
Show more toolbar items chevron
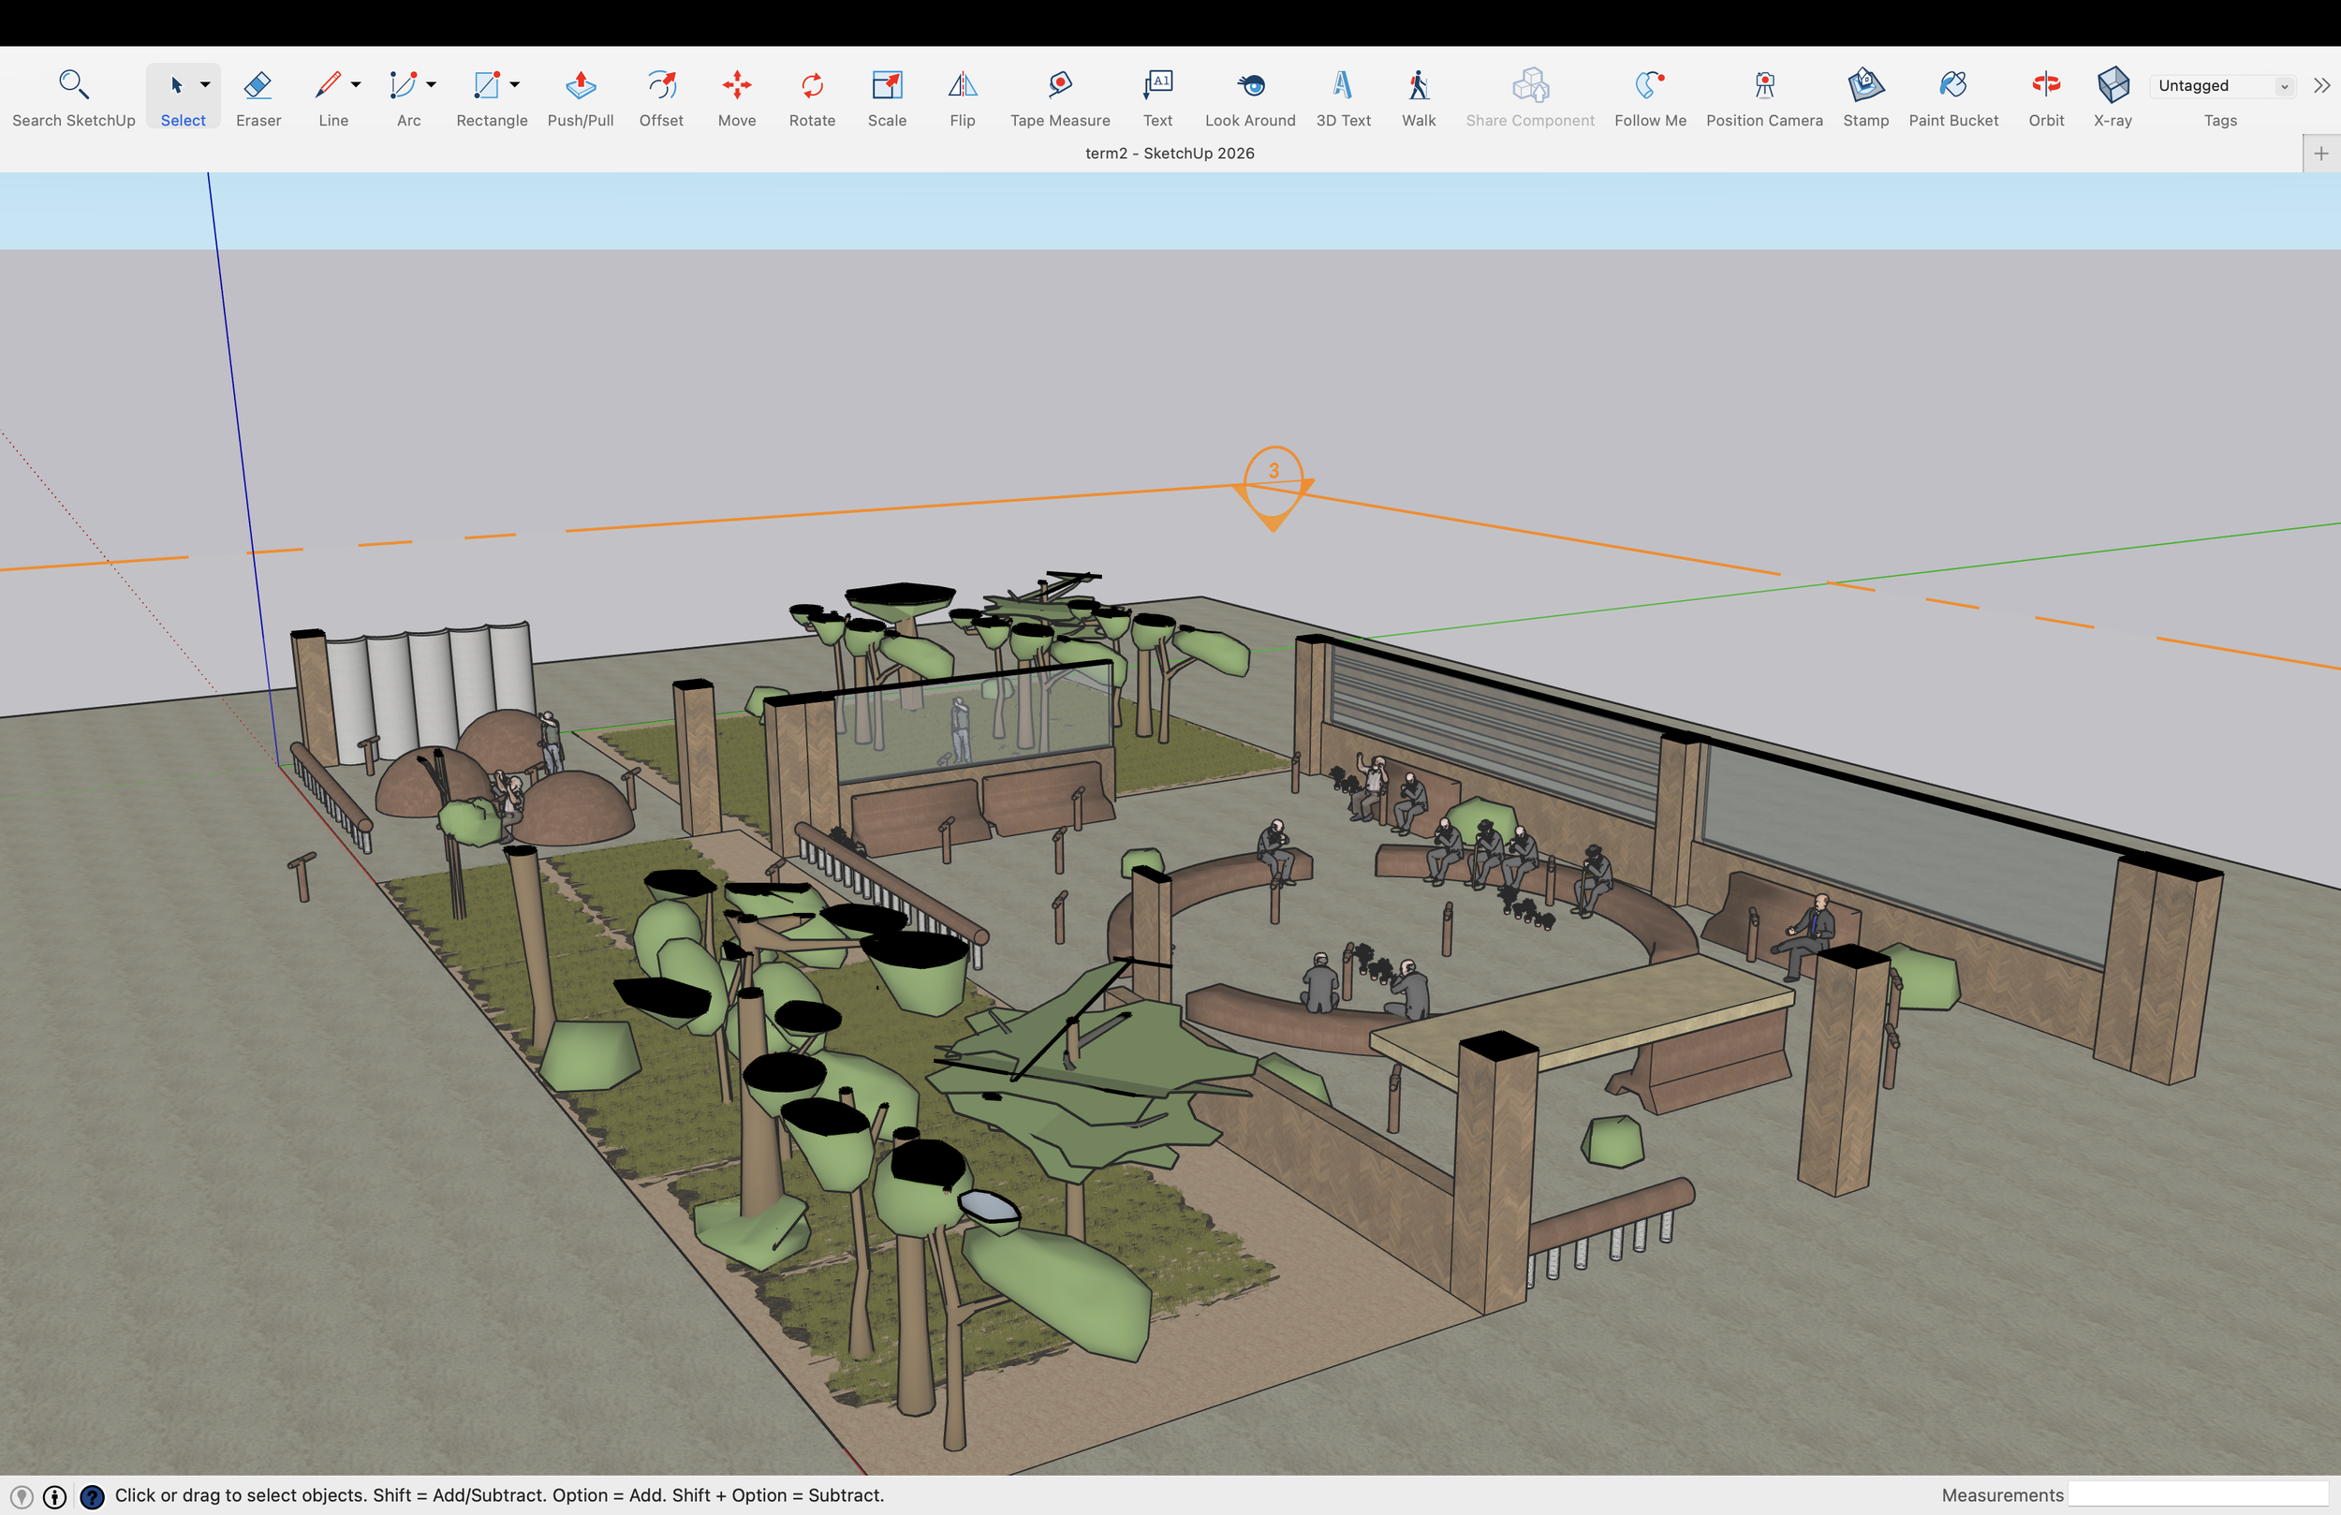(x=2321, y=85)
